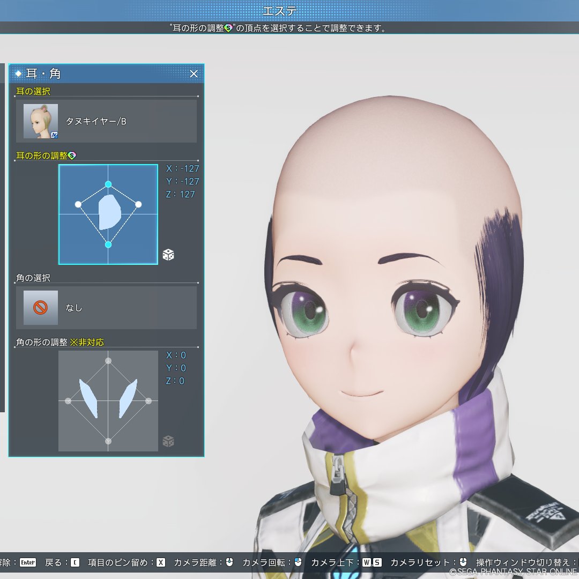Click the horn shape adjustment grid
The width and height of the screenshot is (579, 579).
(x=108, y=401)
